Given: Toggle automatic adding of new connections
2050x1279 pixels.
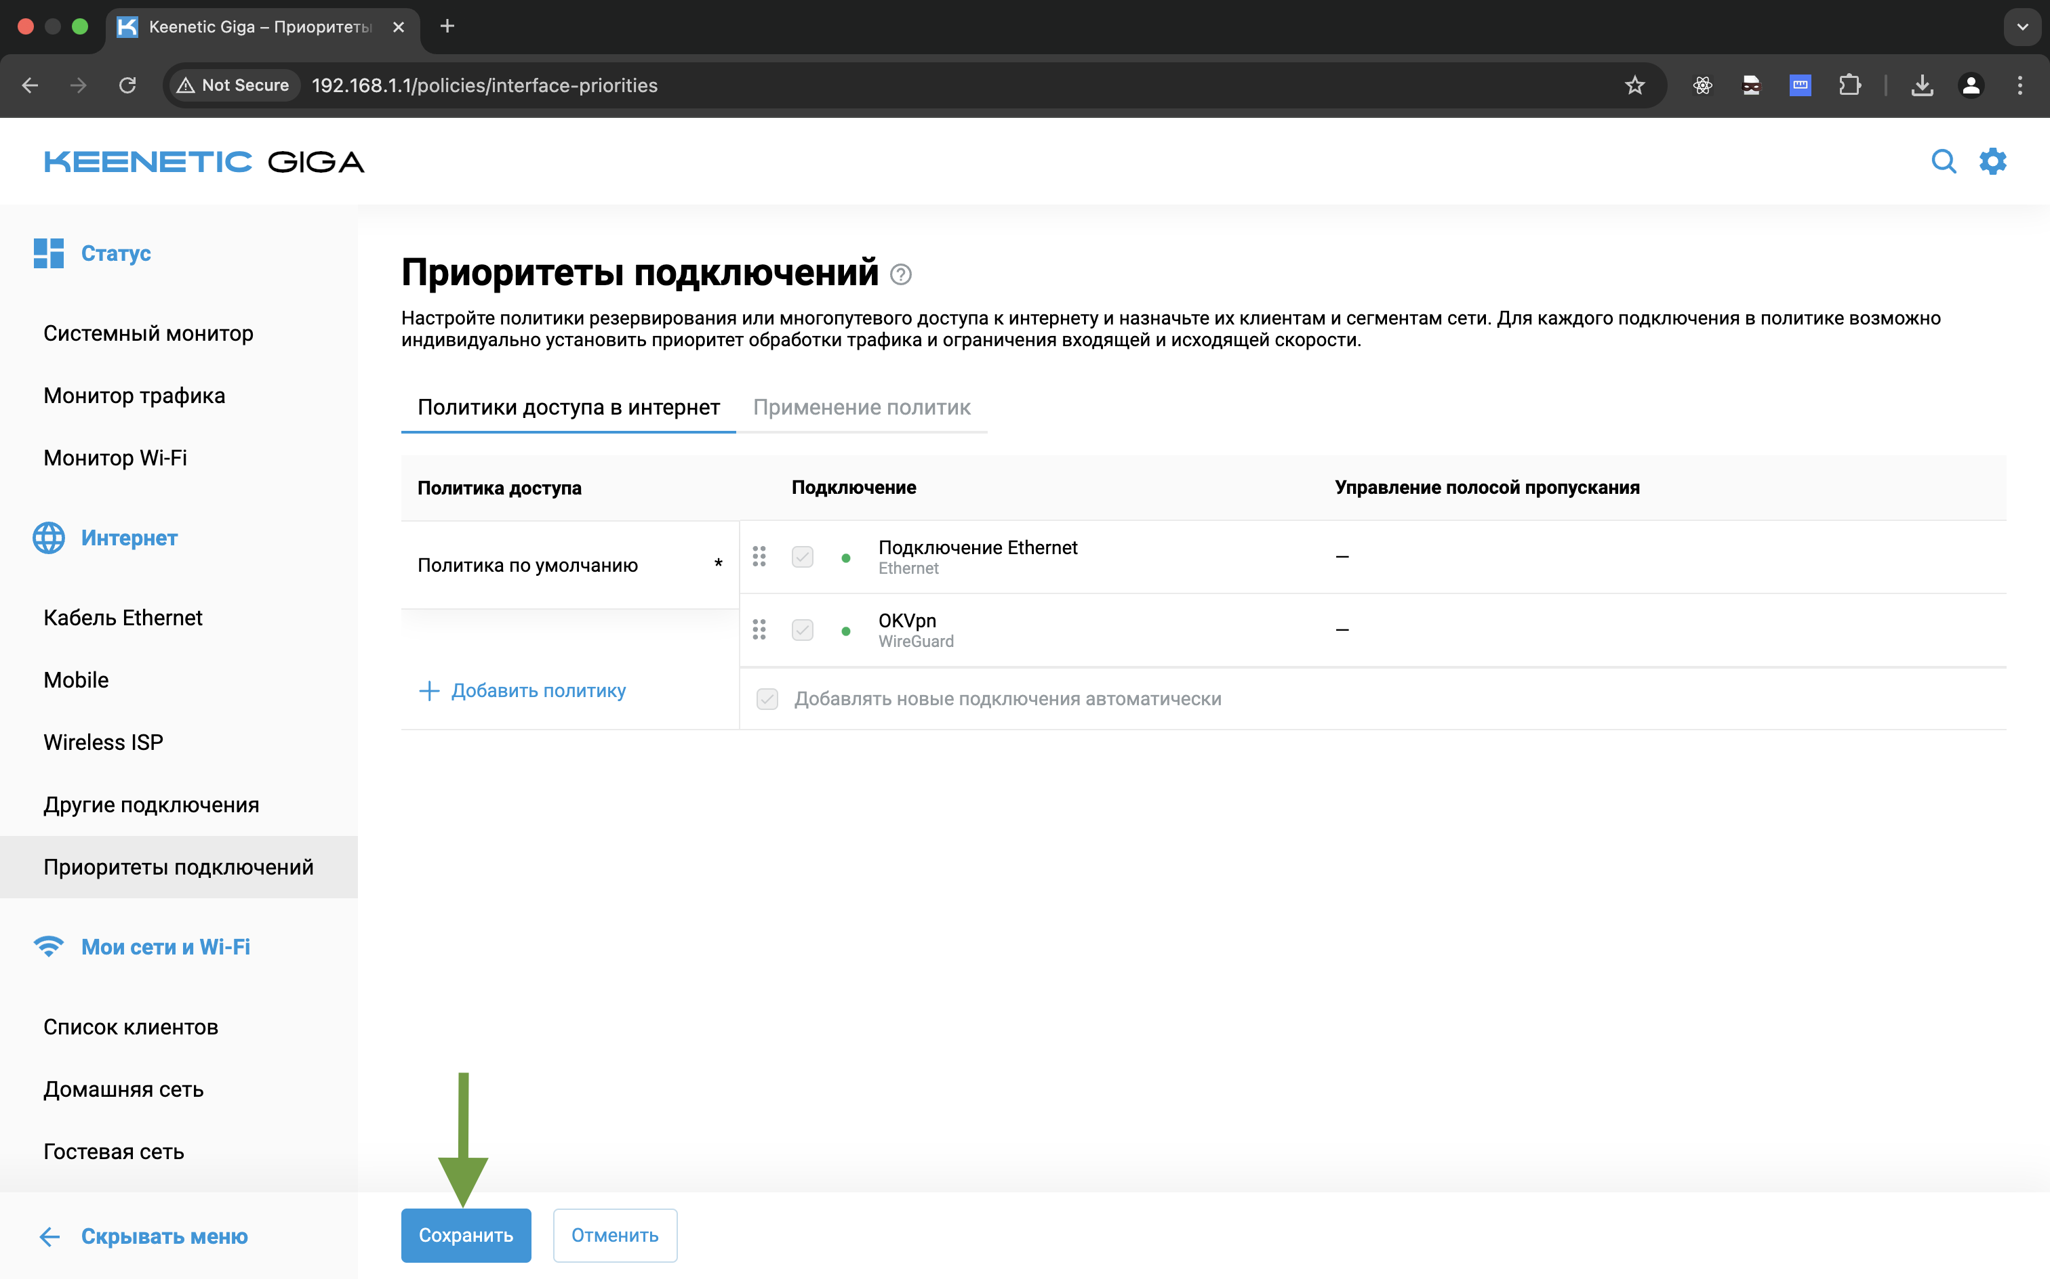Looking at the screenshot, I should (x=767, y=698).
